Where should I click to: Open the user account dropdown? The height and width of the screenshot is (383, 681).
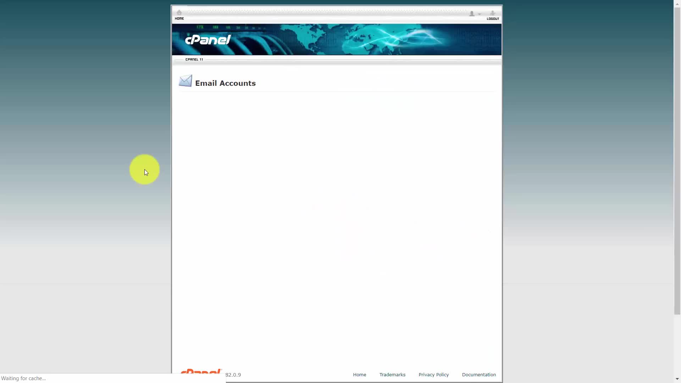point(475,14)
